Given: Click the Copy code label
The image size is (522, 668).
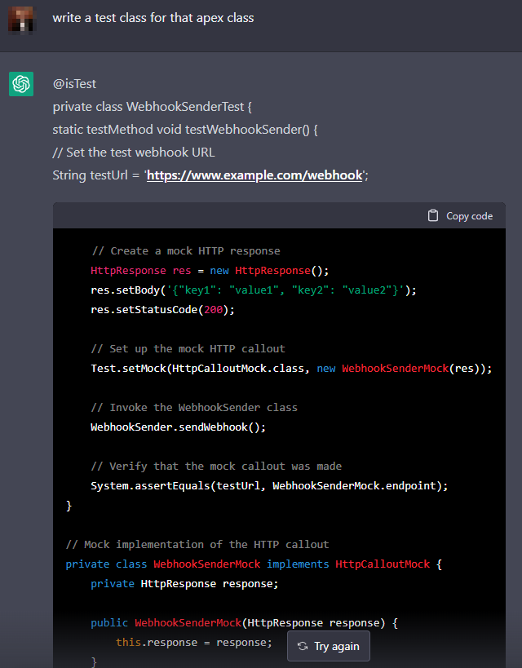Looking at the screenshot, I should tap(469, 216).
